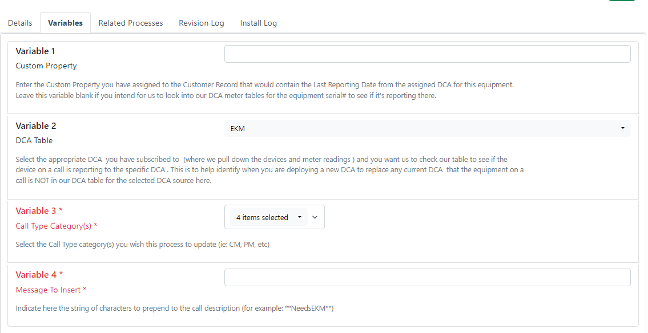Screen dimensions: 648x333
Task: Click the 'Call Type Category(s)' red label
Action: (54, 226)
